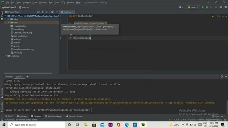This screenshot has width=228, height=128.
Task: Expand the venv folder
Action: pyautogui.click(x=8, y=22)
